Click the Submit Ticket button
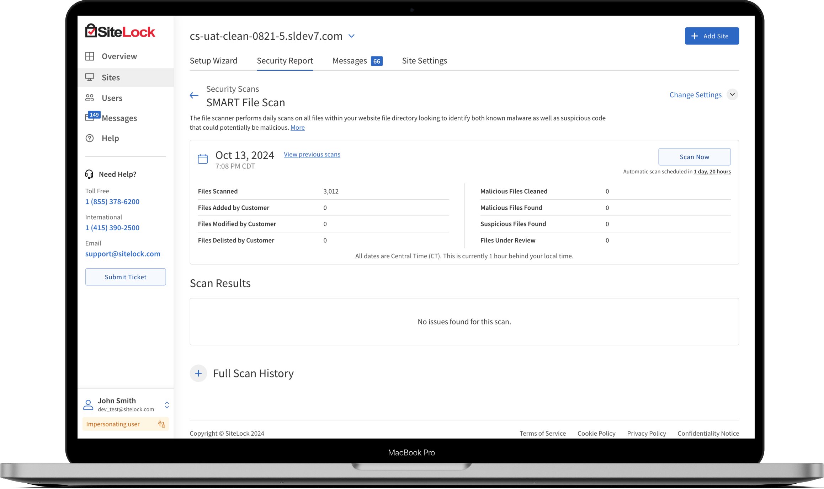Screen dimensions: 824x489 [x=126, y=277]
